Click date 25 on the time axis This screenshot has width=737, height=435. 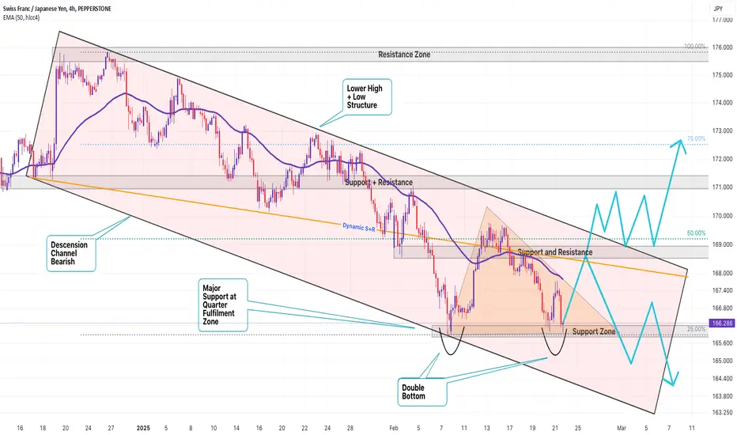(578, 428)
